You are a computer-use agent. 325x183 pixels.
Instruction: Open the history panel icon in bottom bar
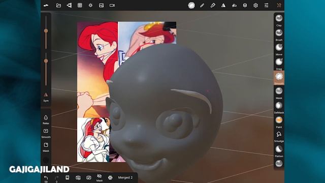coord(68,177)
